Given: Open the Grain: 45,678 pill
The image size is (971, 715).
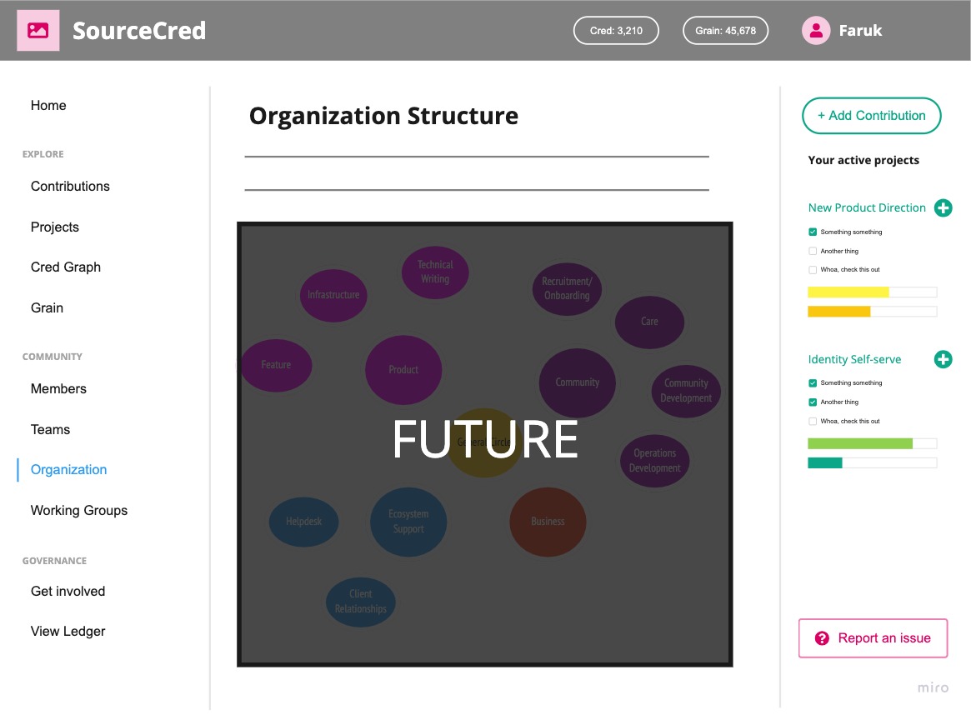Looking at the screenshot, I should point(725,30).
